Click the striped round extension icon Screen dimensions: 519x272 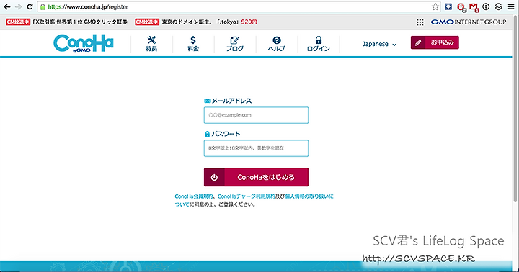click(499, 6)
